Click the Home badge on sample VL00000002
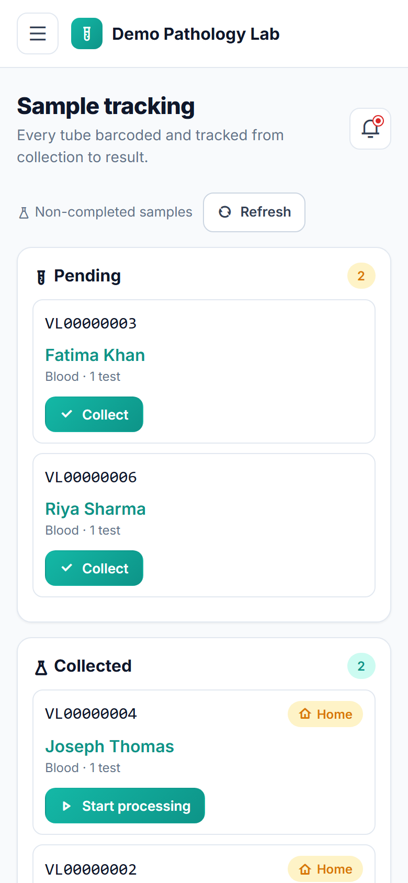 [325, 869]
